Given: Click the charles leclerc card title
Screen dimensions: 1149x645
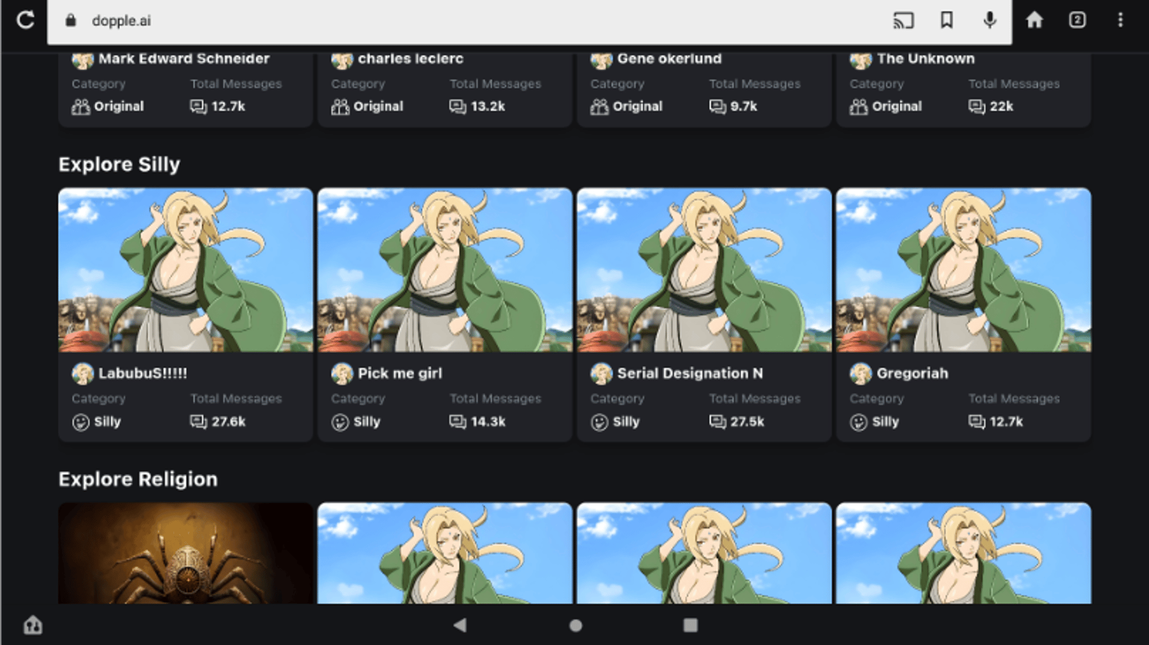Looking at the screenshot, I should point(410,59).
